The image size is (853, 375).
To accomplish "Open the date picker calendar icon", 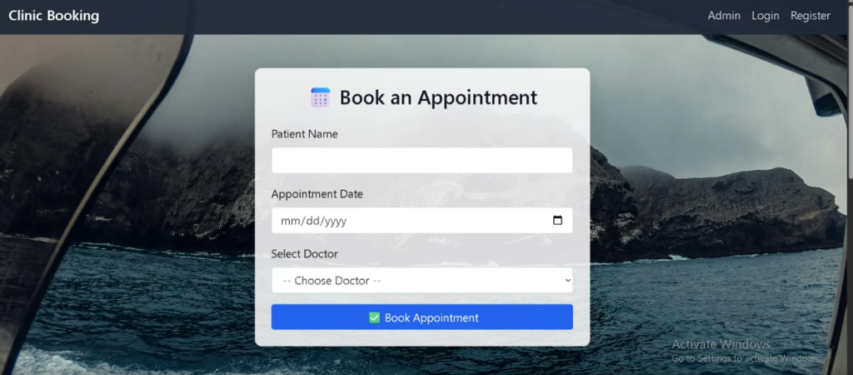I will [557, 221].
